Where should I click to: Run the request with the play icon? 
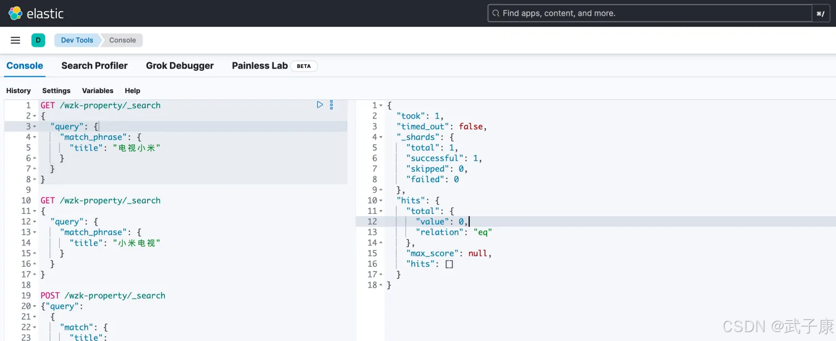coord(320,105)
